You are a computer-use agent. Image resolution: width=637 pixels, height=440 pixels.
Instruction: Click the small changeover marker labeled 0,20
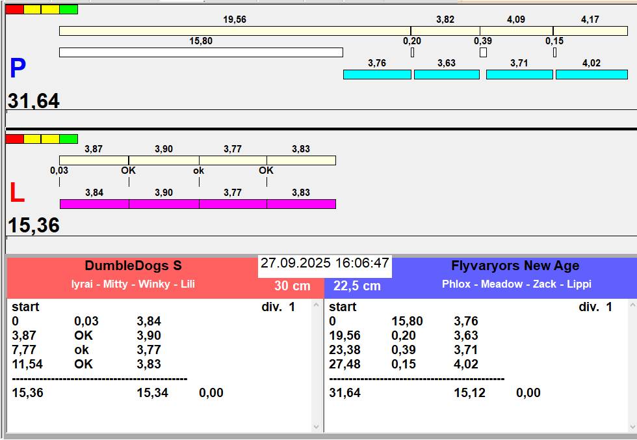(412, 53)
